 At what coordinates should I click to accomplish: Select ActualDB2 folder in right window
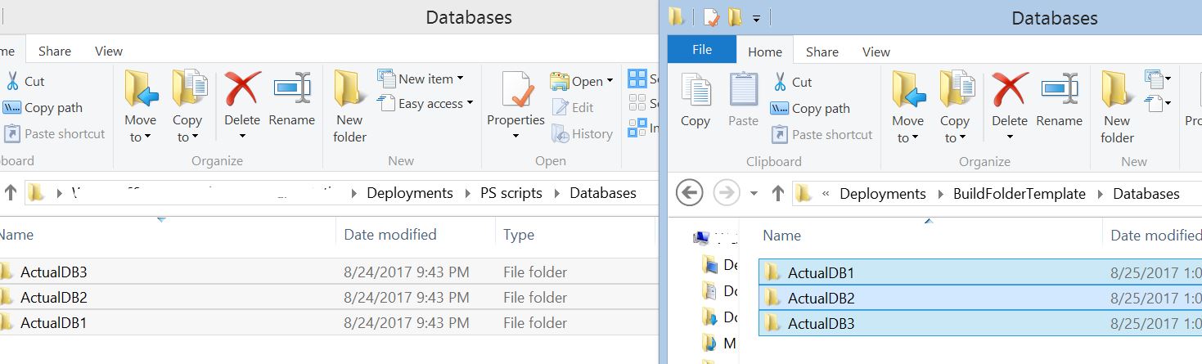(821, 298)
